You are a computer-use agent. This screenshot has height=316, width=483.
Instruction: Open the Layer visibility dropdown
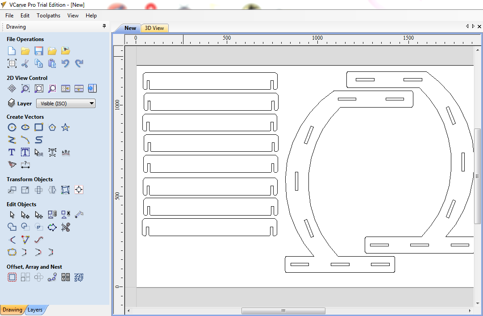coord(66,104)
